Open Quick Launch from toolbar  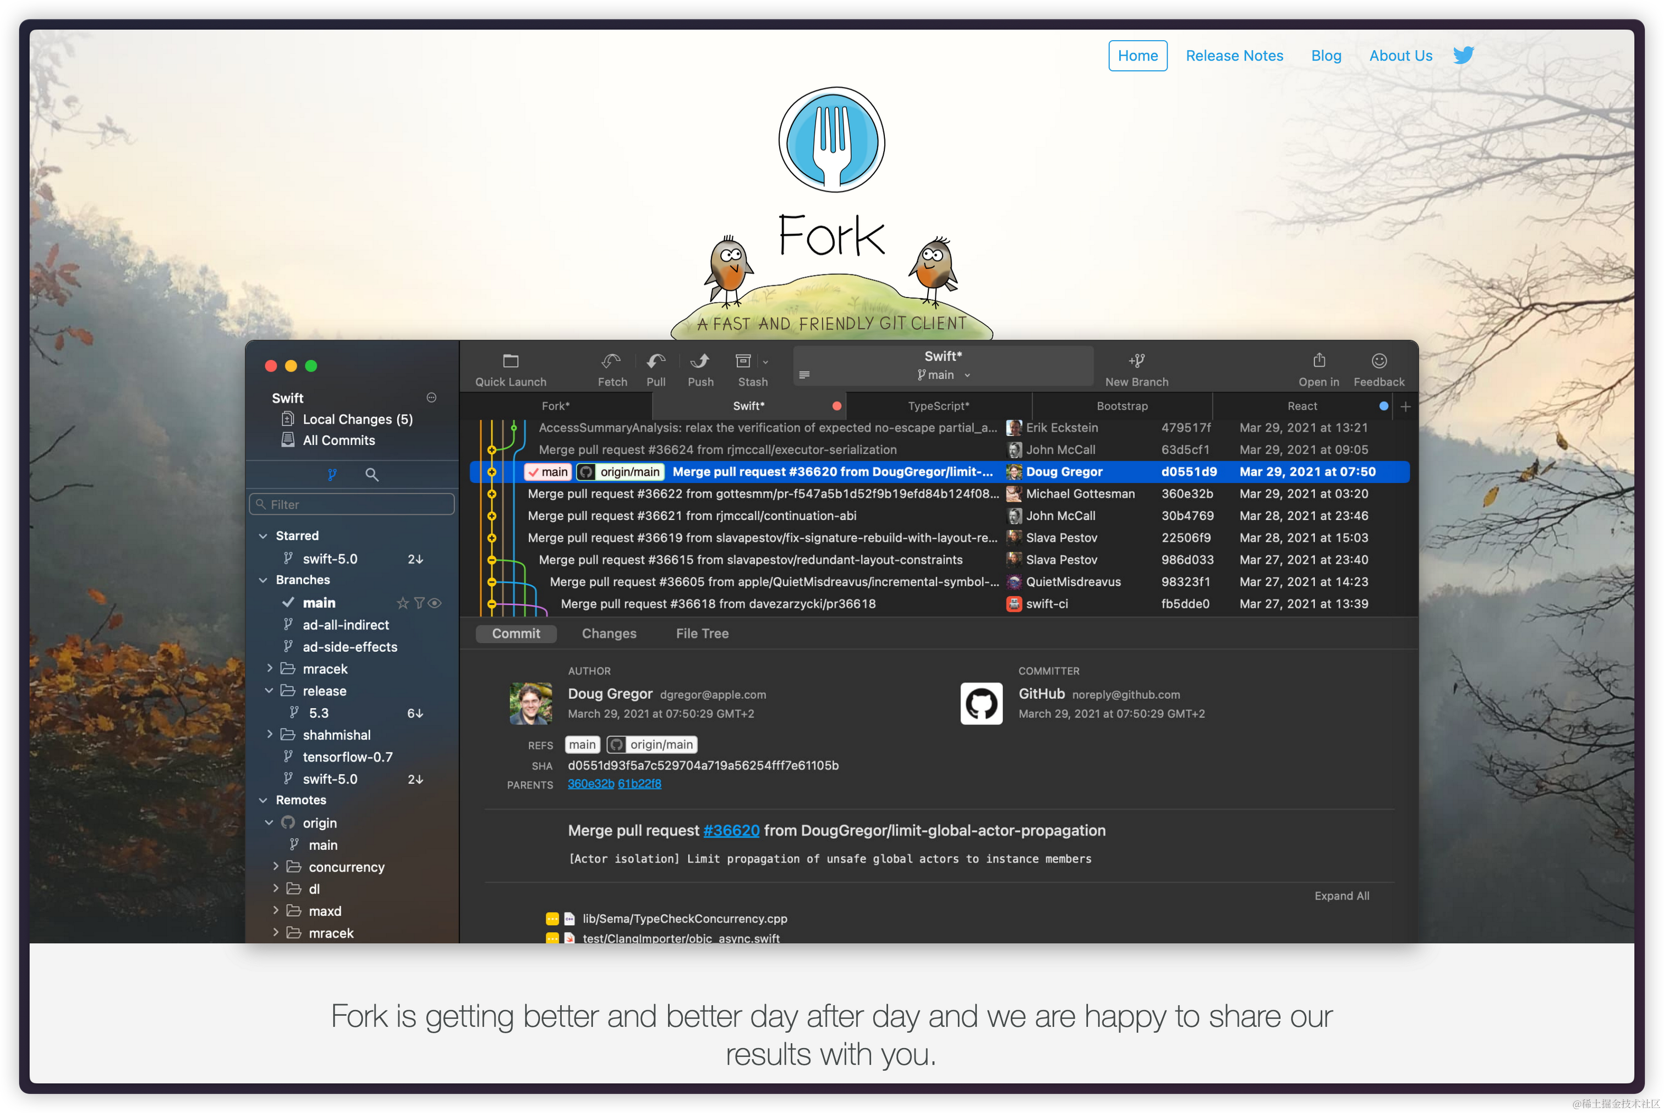510,361
